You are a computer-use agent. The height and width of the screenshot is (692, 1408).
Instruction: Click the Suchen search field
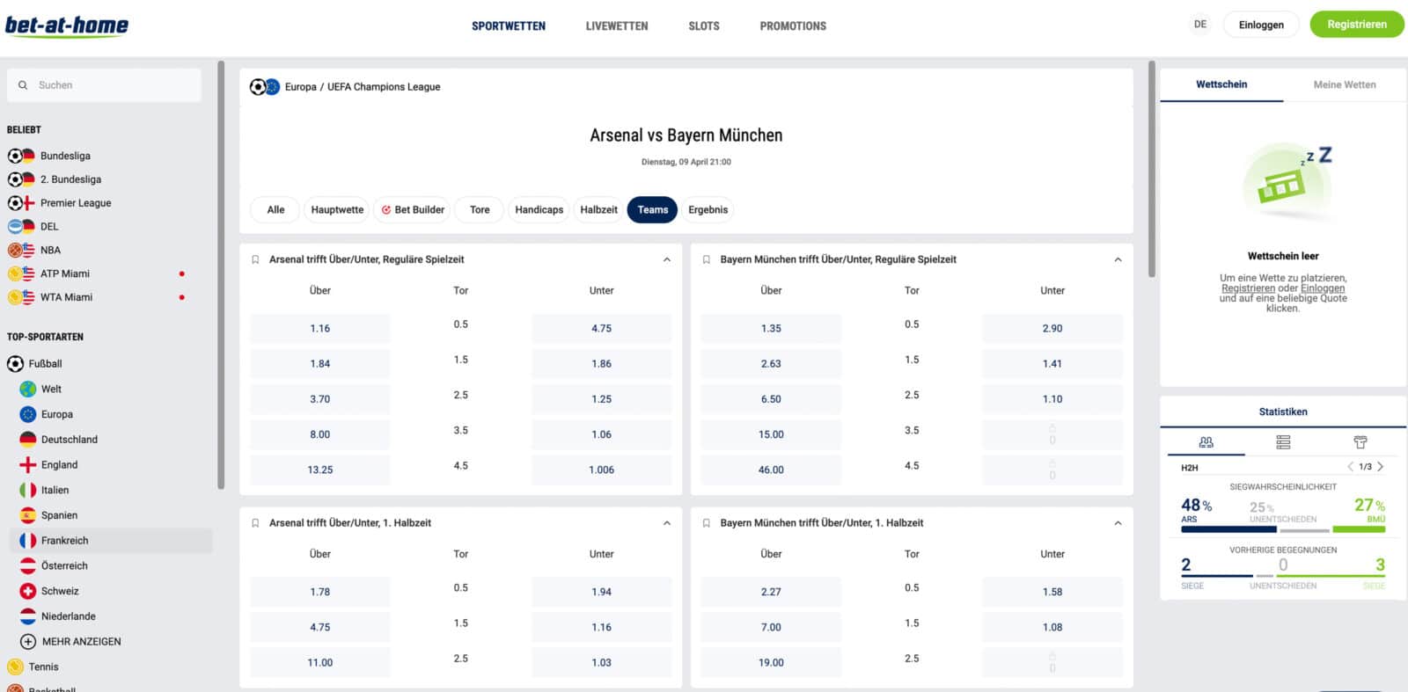click(x=105, y=85)
